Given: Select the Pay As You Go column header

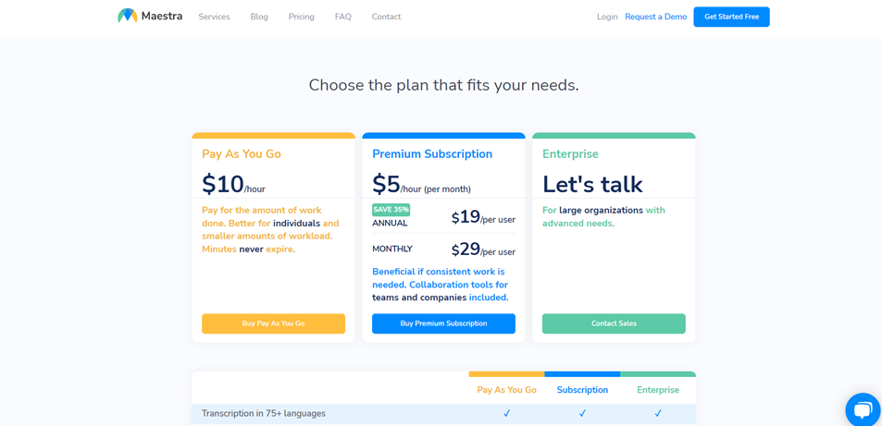Looking at the screenshot, I should tap(506, 390).
